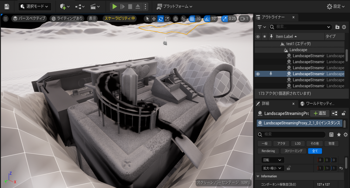Screen dimensions: 350x188
Task: Open the 表示 show menu
Action: click(93, 19)
